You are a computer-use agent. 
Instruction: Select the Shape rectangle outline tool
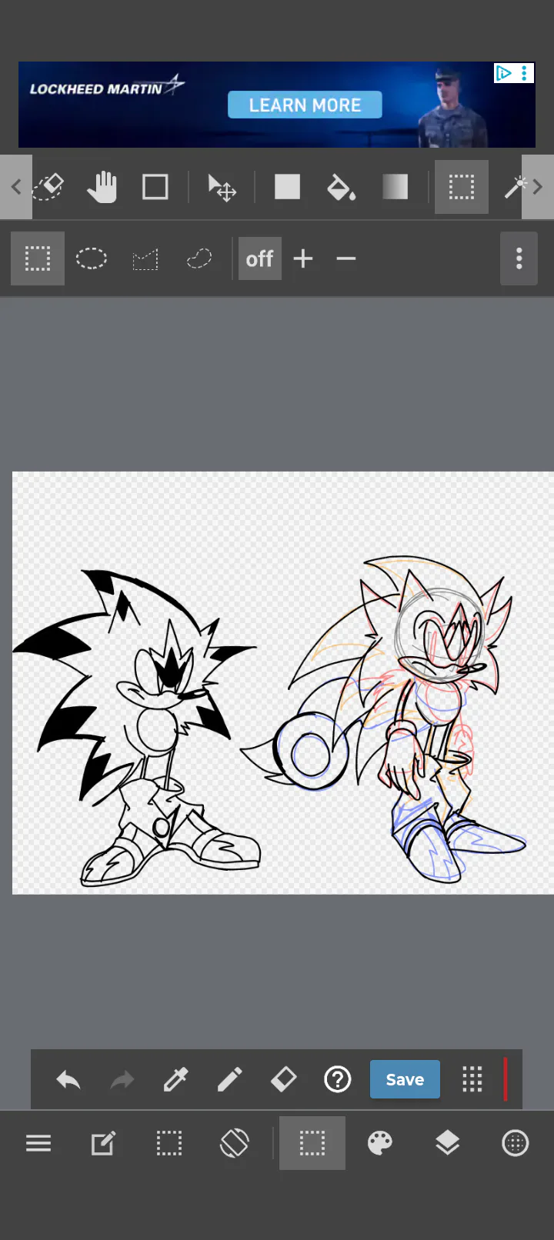pyautogui.click(x=155, y=187)
